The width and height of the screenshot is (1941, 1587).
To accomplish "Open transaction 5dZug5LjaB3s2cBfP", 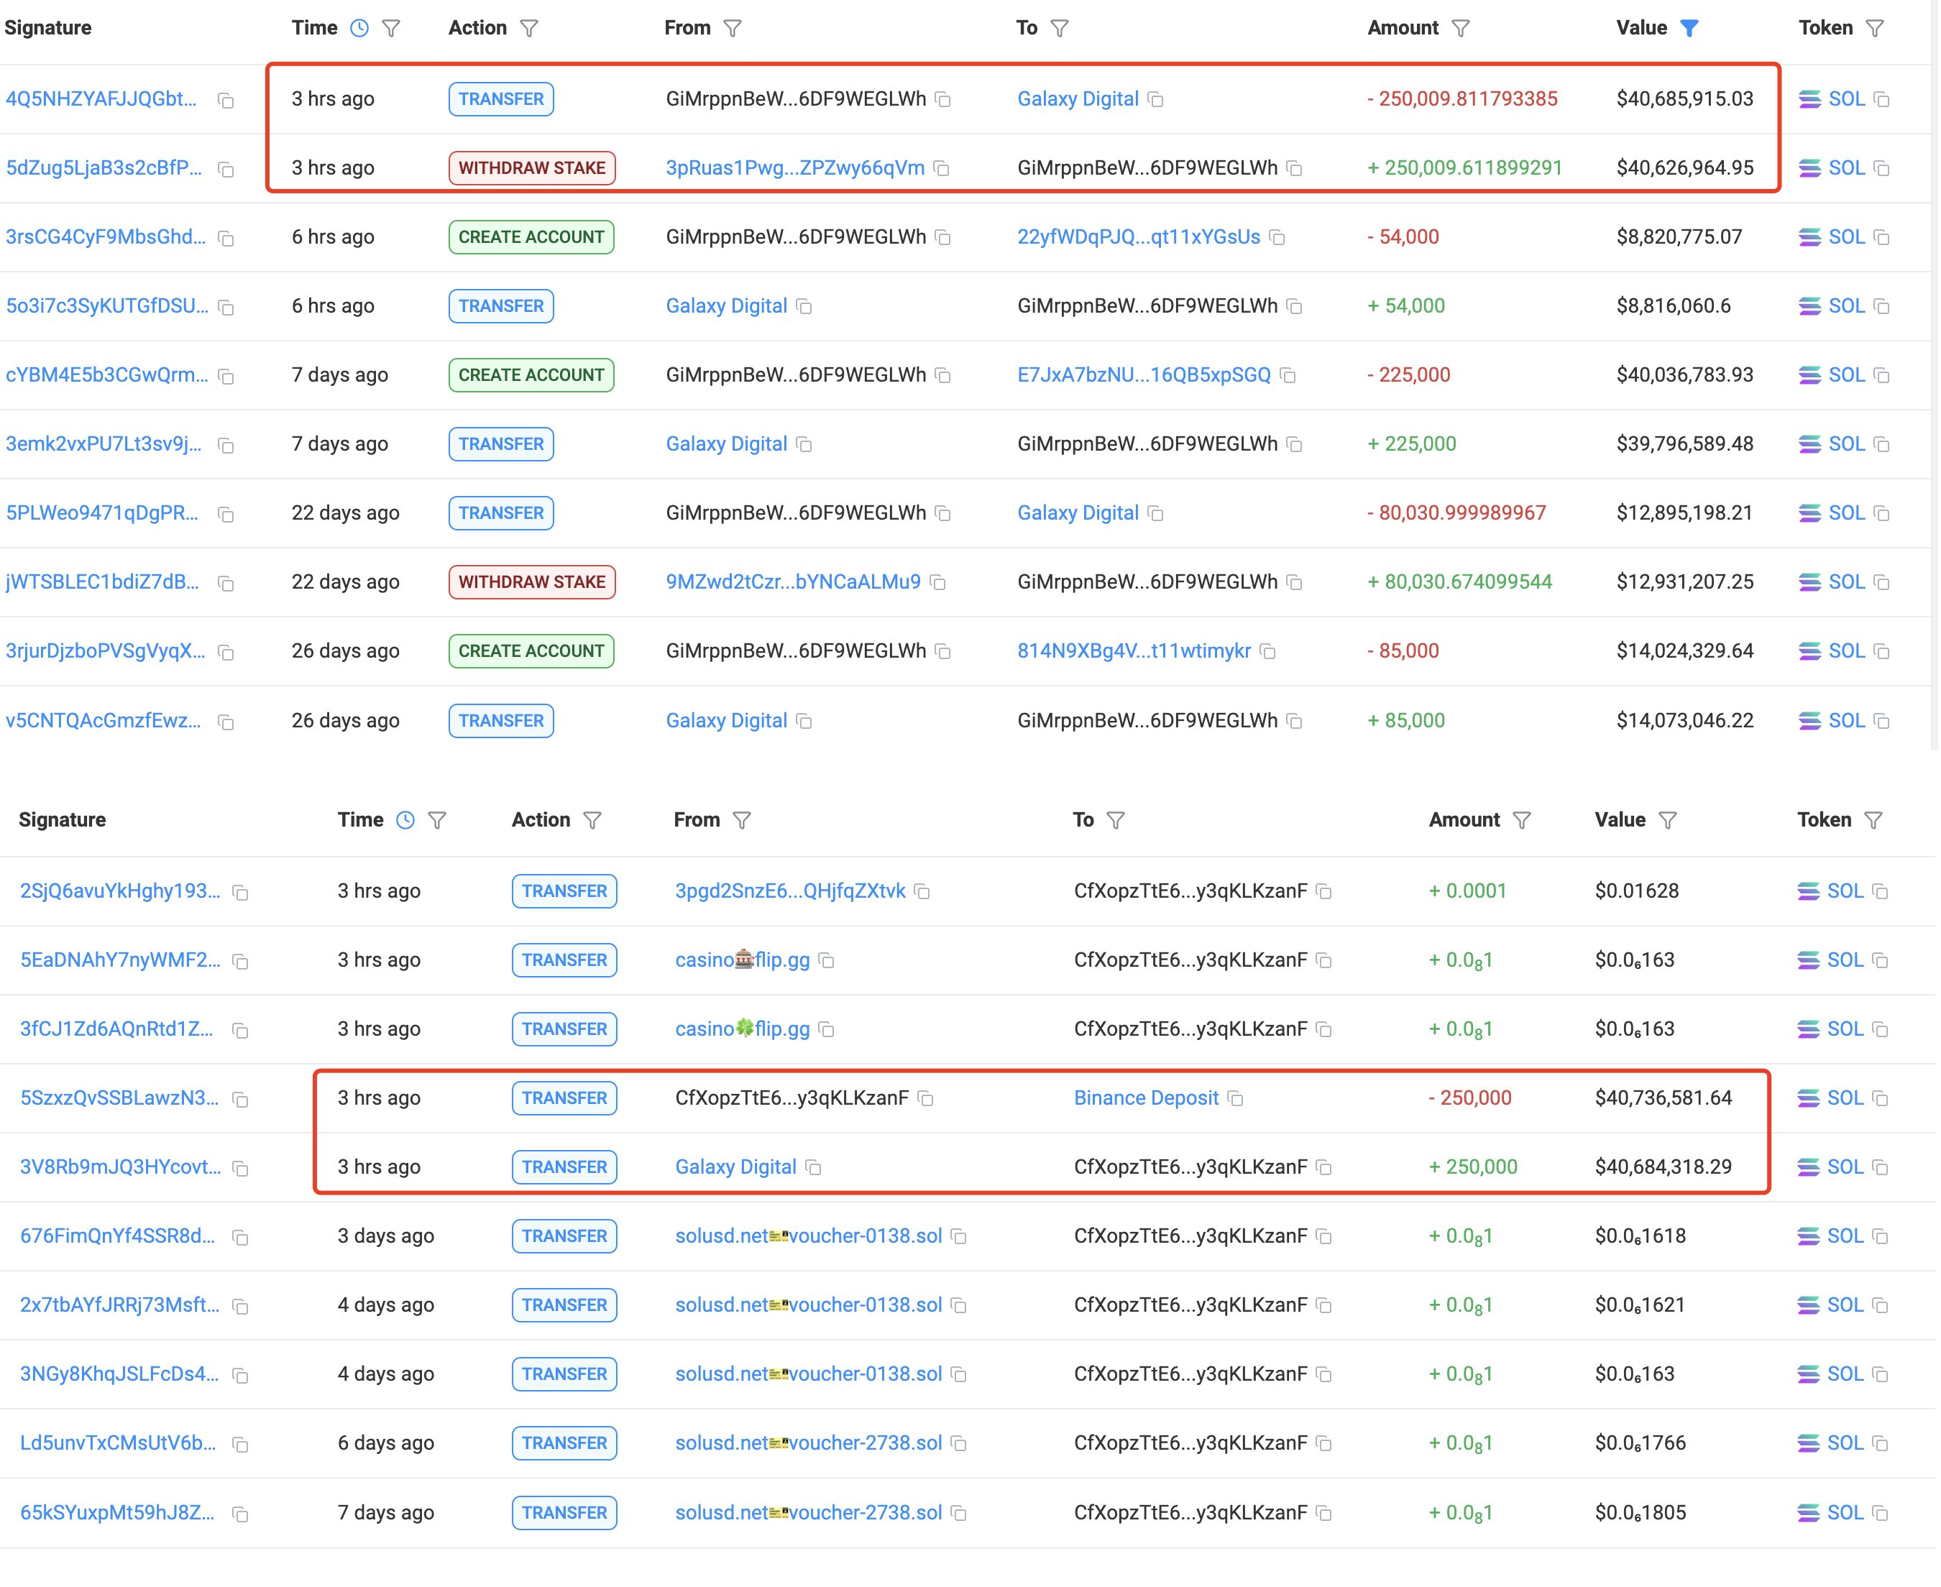I will [x=104, y=168].
